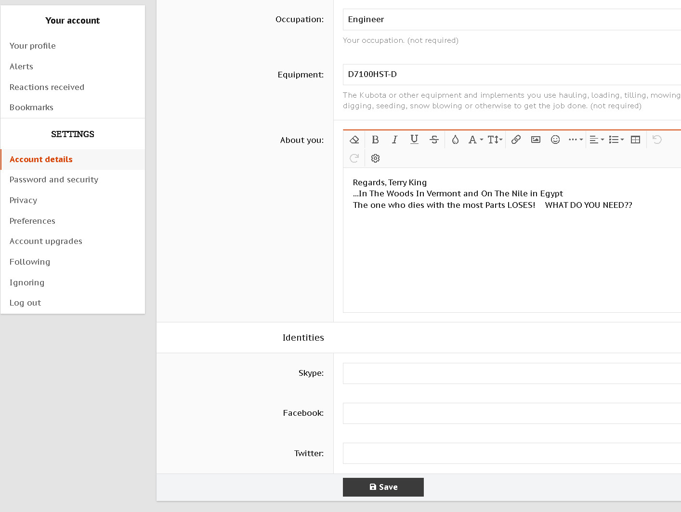This screenshot has height=512, width=681.
Task: Open the list options dropdown
Action: [x=616, y=140]
